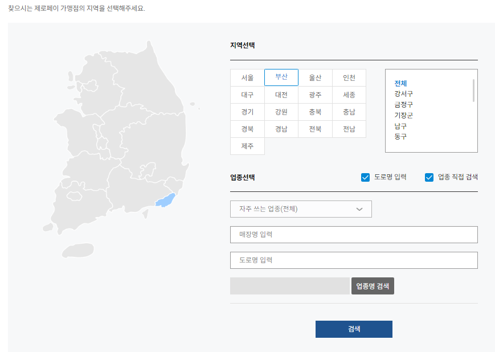Click the district list scrollbar
495x352 pixels.
pos(473,91)
